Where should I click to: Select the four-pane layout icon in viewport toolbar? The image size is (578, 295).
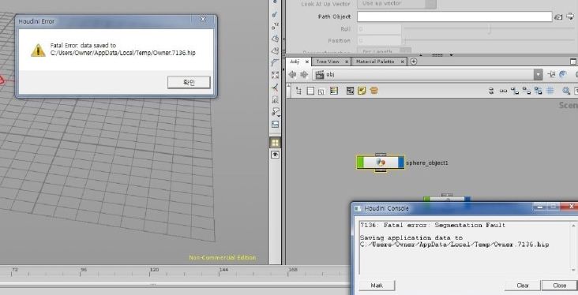275,142
